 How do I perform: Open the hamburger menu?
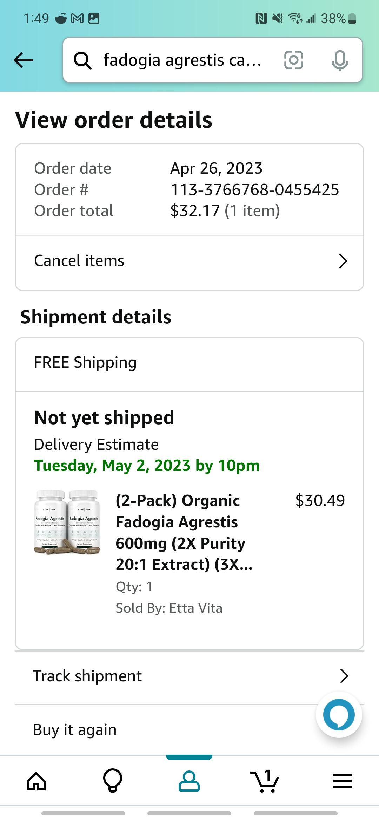(342, 781)
